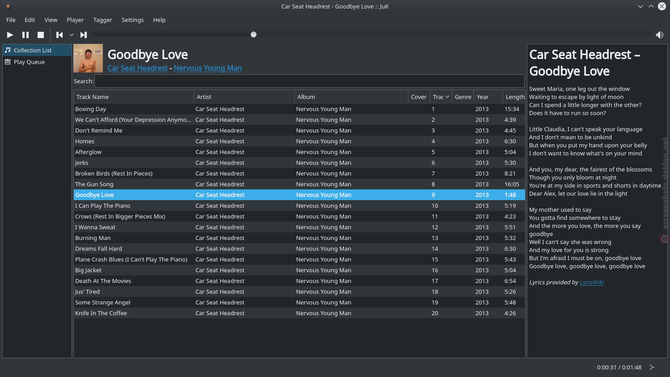Select the track Plane Crash Blues (I Can't Play The Piano)

point(299,259)
